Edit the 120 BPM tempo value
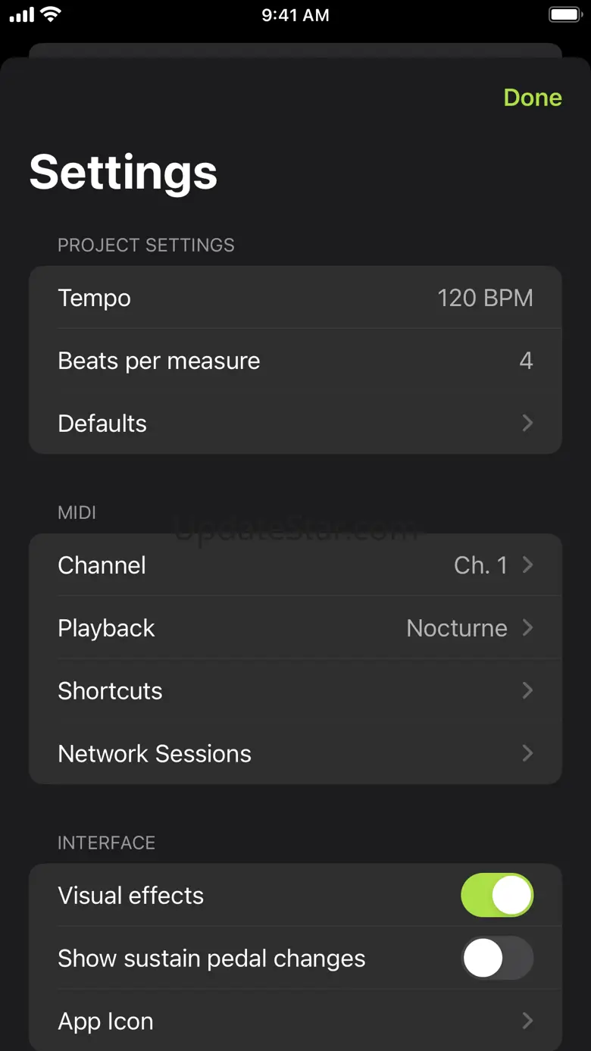 point(485,298)
